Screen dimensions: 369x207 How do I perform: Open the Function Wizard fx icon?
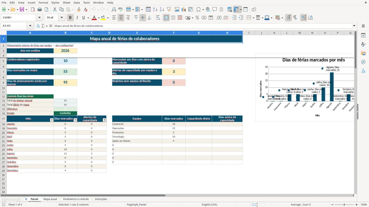[x=38, y=26]
